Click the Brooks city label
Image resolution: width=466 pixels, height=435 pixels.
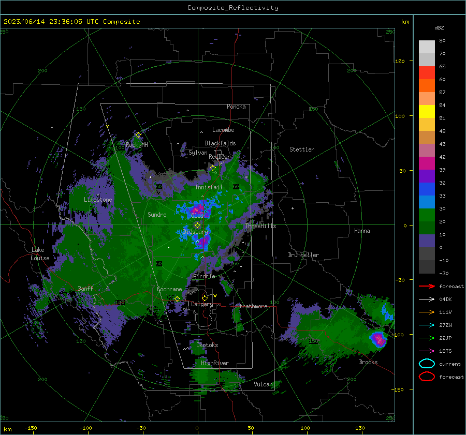point(368,362)
